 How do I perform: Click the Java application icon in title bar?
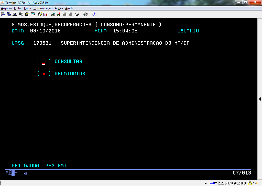click(x=2, y=3)
